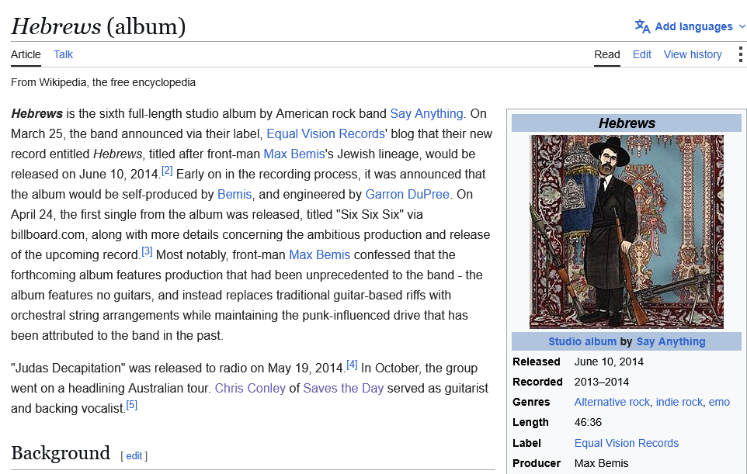Viewport: 747px width, 474px height.
Task: Open the Say Anything link in infobox header
Action: pos(671,341)
